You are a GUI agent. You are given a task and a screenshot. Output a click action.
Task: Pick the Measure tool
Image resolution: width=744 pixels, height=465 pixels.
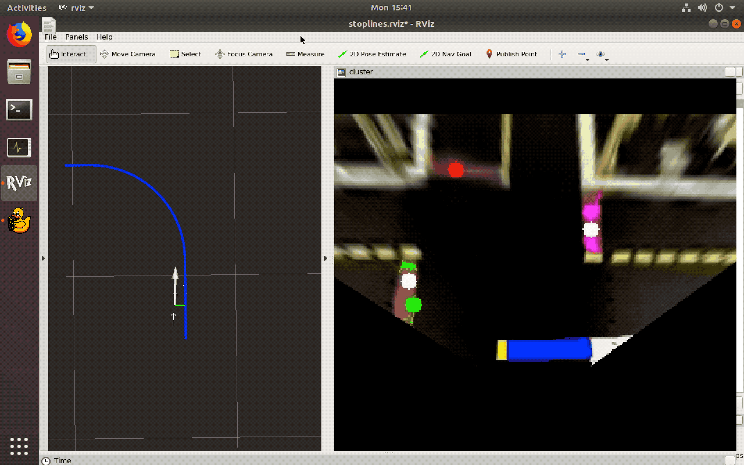tap(305, 54)
